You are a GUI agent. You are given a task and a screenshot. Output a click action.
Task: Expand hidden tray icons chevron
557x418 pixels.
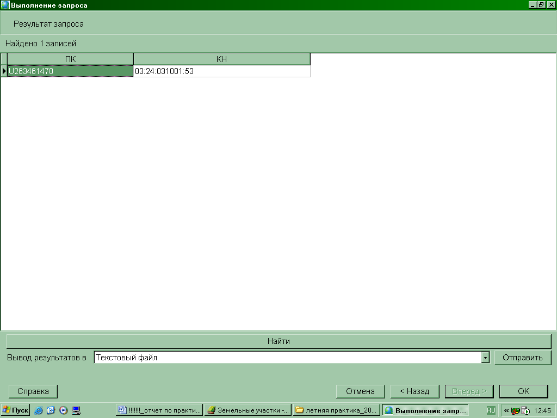pos(506,410)
